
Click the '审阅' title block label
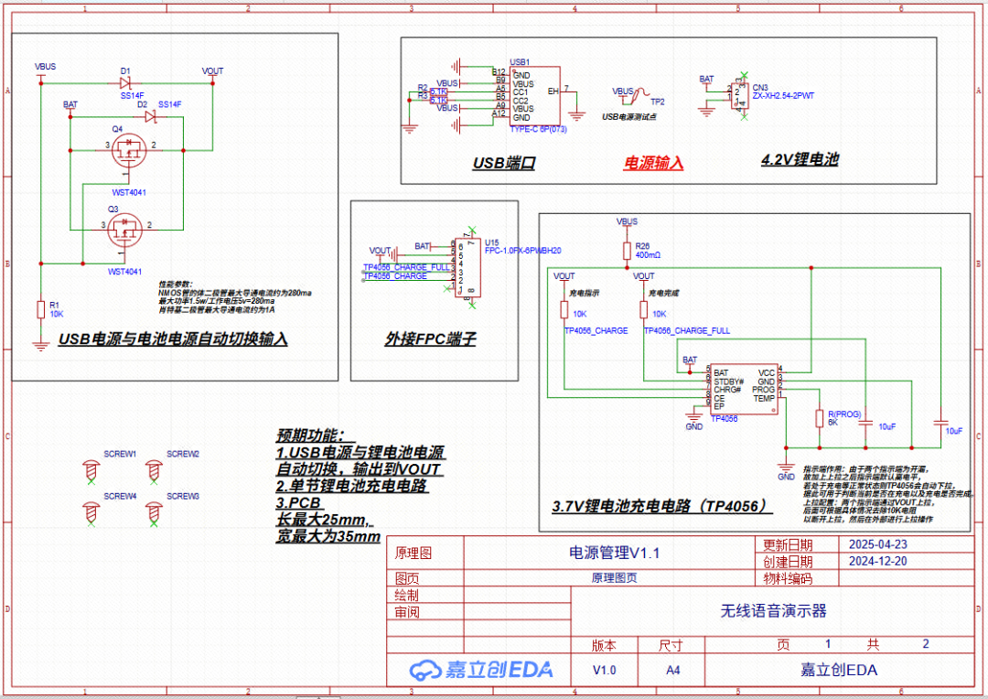coord(407,611)
